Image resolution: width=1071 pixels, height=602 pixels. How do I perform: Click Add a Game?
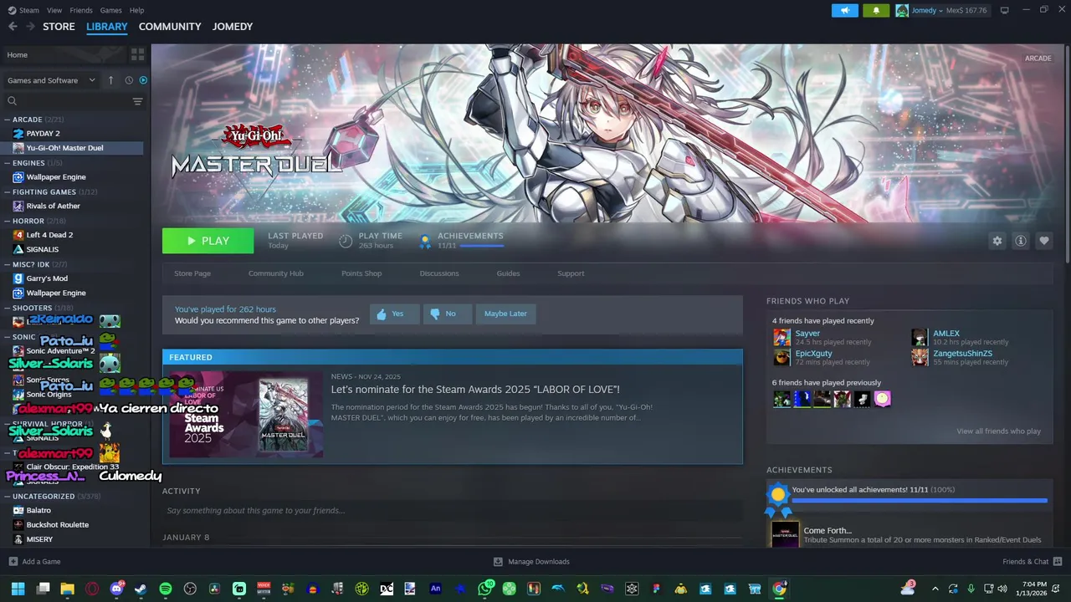pos(34,562)
